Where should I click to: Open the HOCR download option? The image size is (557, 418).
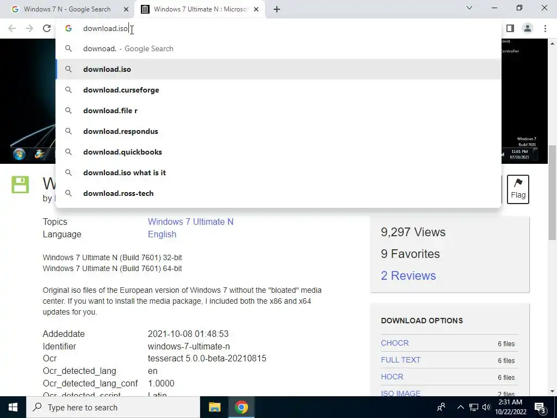(x=392, y=377)
